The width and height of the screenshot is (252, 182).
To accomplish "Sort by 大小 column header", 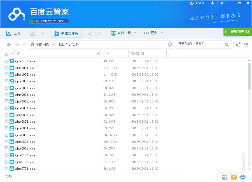I will point(106,54).
